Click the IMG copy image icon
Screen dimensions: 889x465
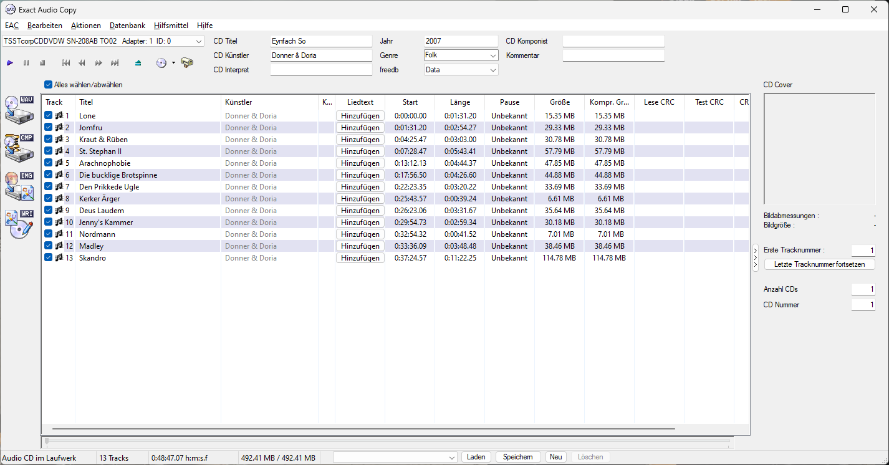point(19,186)
